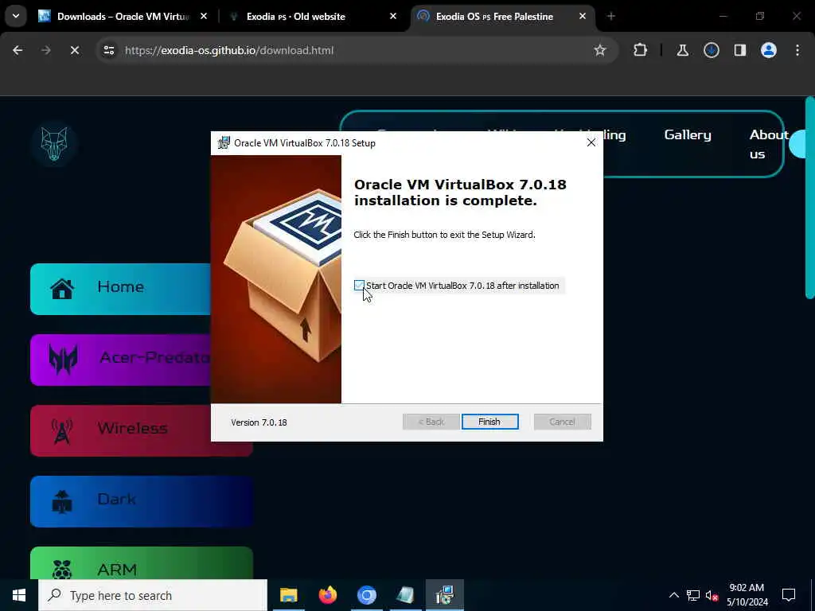The image size is (815, 611).
Task: Open Chrome Labs flask icon
Action: 682,50
